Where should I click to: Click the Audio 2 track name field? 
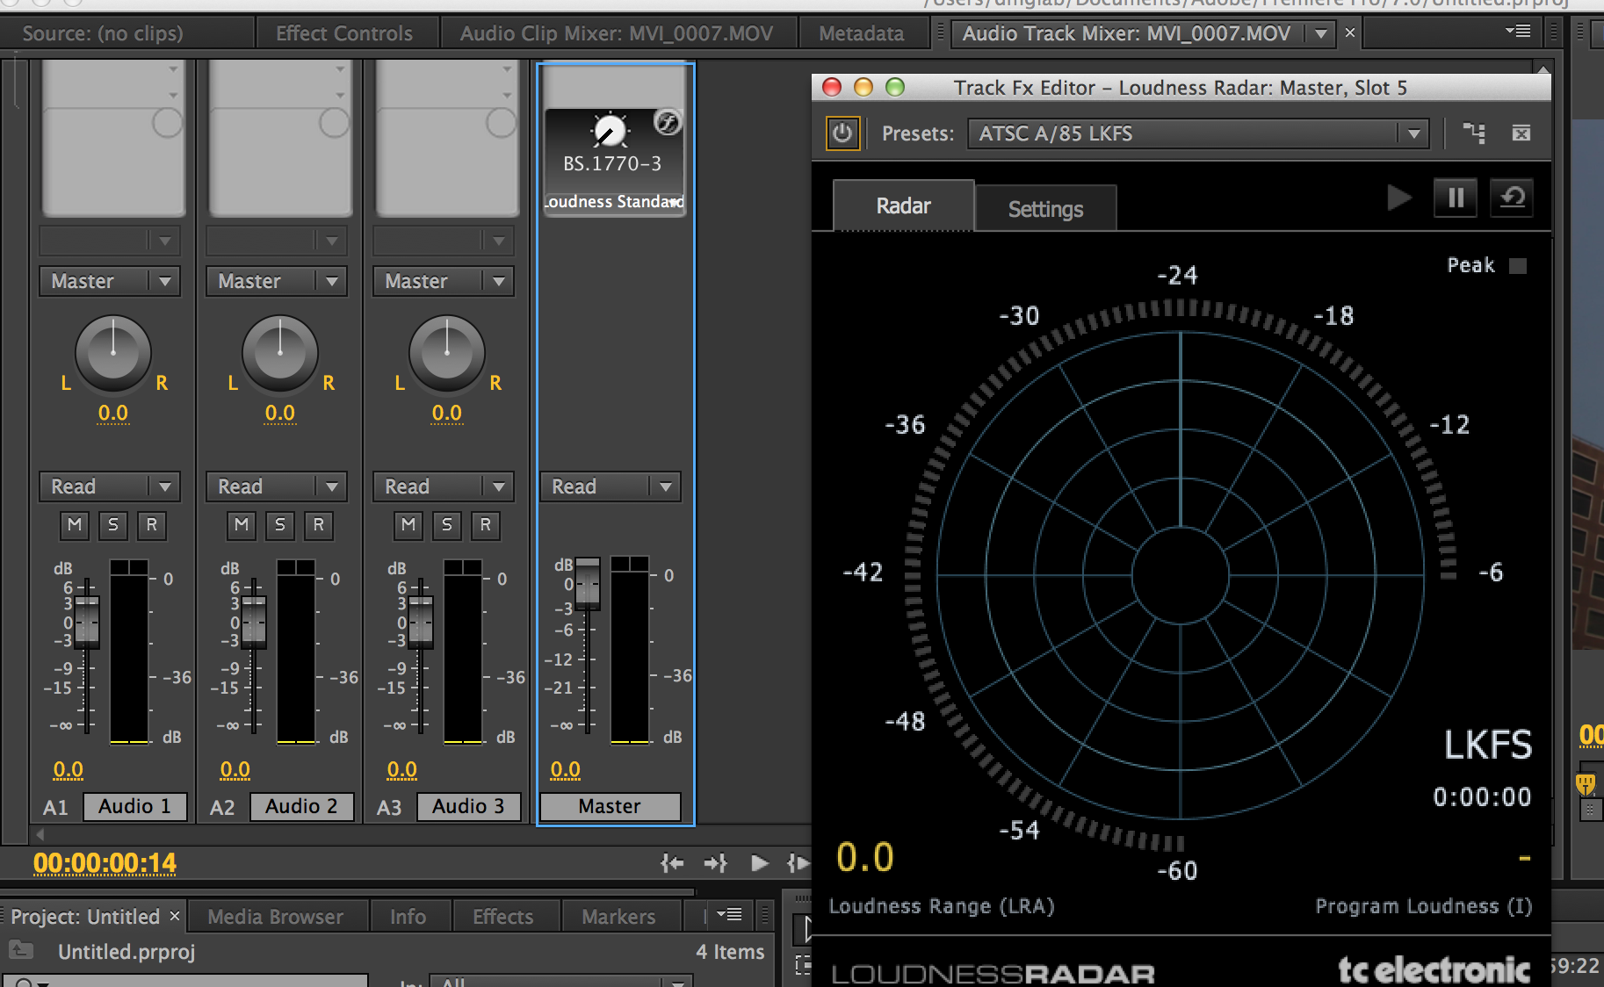tap(302, 806)
